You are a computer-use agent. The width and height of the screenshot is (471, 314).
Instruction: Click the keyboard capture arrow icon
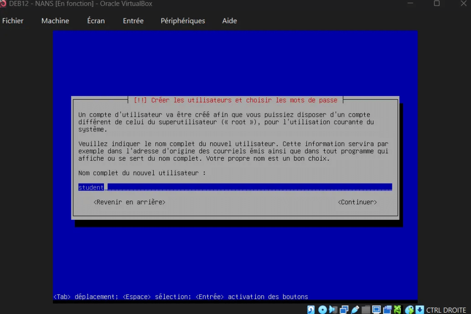[x=419, y=310]
